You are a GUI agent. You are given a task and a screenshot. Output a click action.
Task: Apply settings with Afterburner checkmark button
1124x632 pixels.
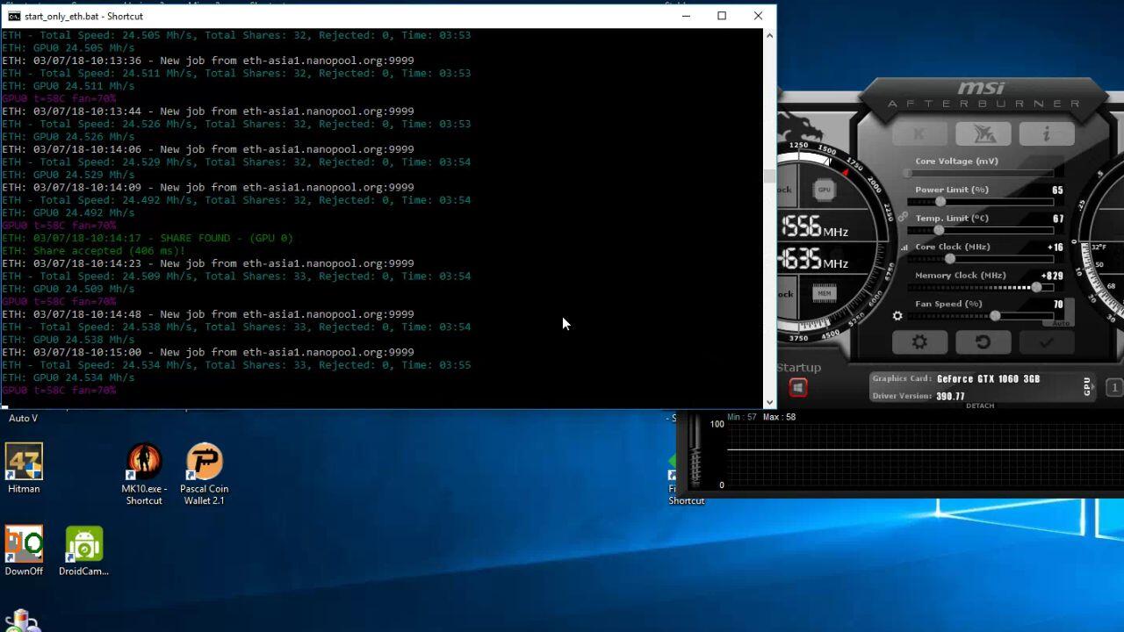click(1046, 342)
